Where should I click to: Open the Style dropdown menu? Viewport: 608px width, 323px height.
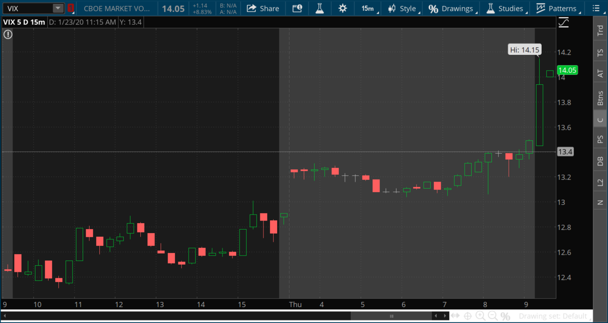tap(405, 8)
